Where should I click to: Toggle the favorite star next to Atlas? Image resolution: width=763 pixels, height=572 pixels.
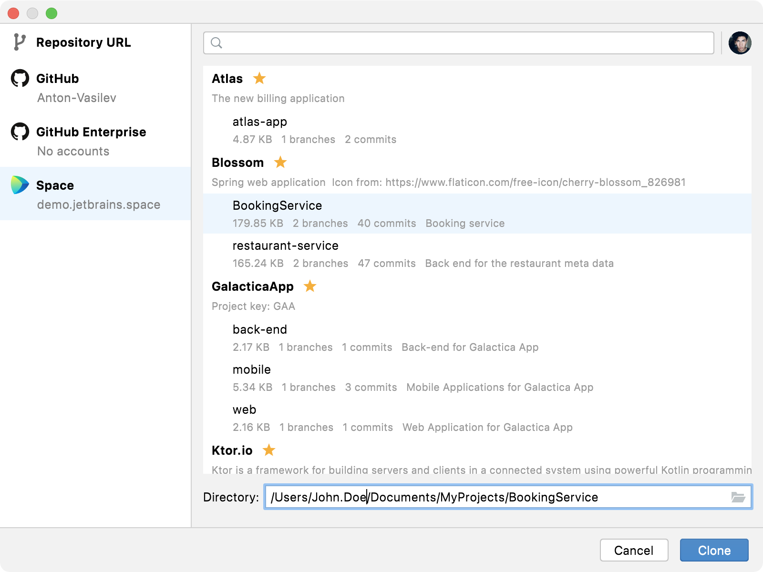(259, 78)
